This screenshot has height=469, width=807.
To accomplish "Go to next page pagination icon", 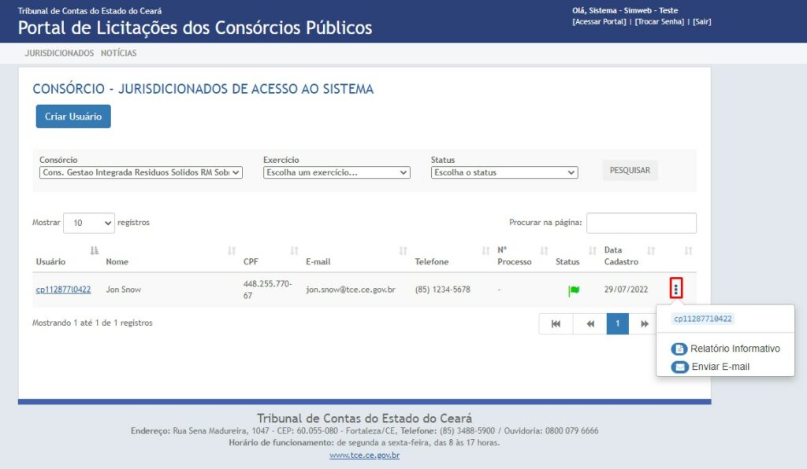I will [644, 323].
